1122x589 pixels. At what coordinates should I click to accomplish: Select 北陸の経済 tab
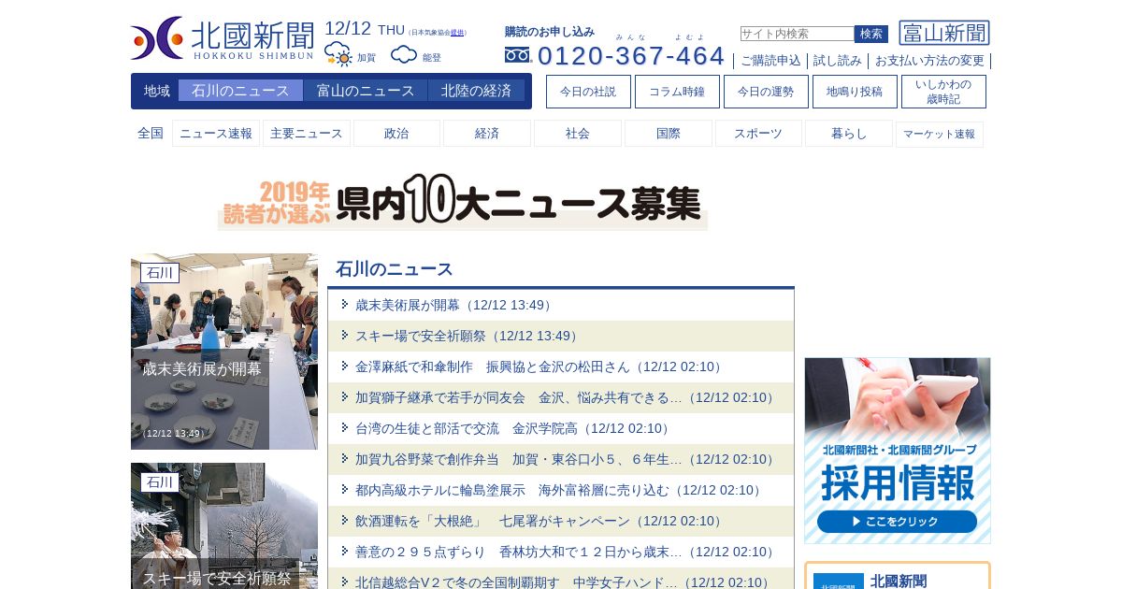477,91
